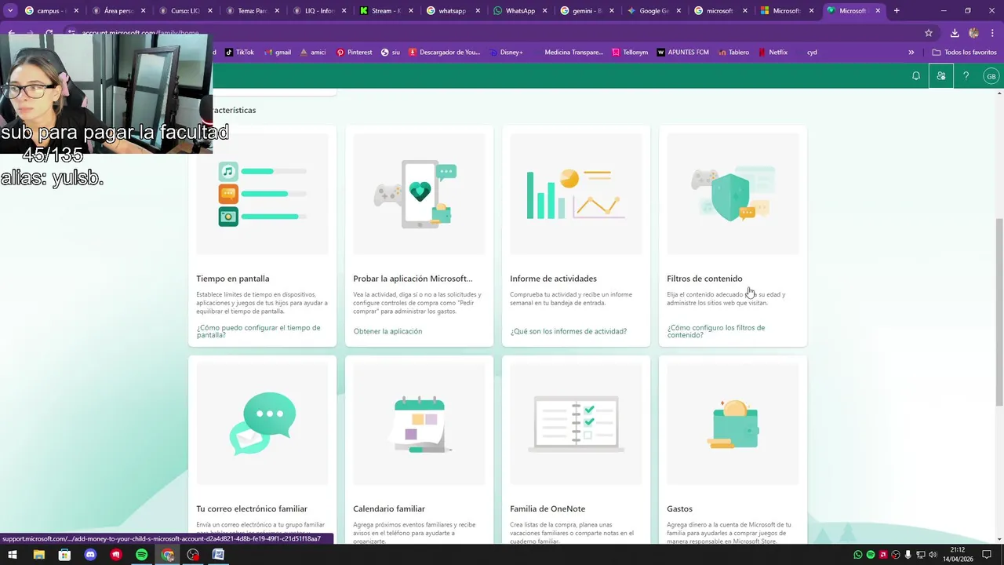The width and height of the screenshot is (1004, 565).
Task: Open the Disney+ bookmark
Action: tap(505, 53)
